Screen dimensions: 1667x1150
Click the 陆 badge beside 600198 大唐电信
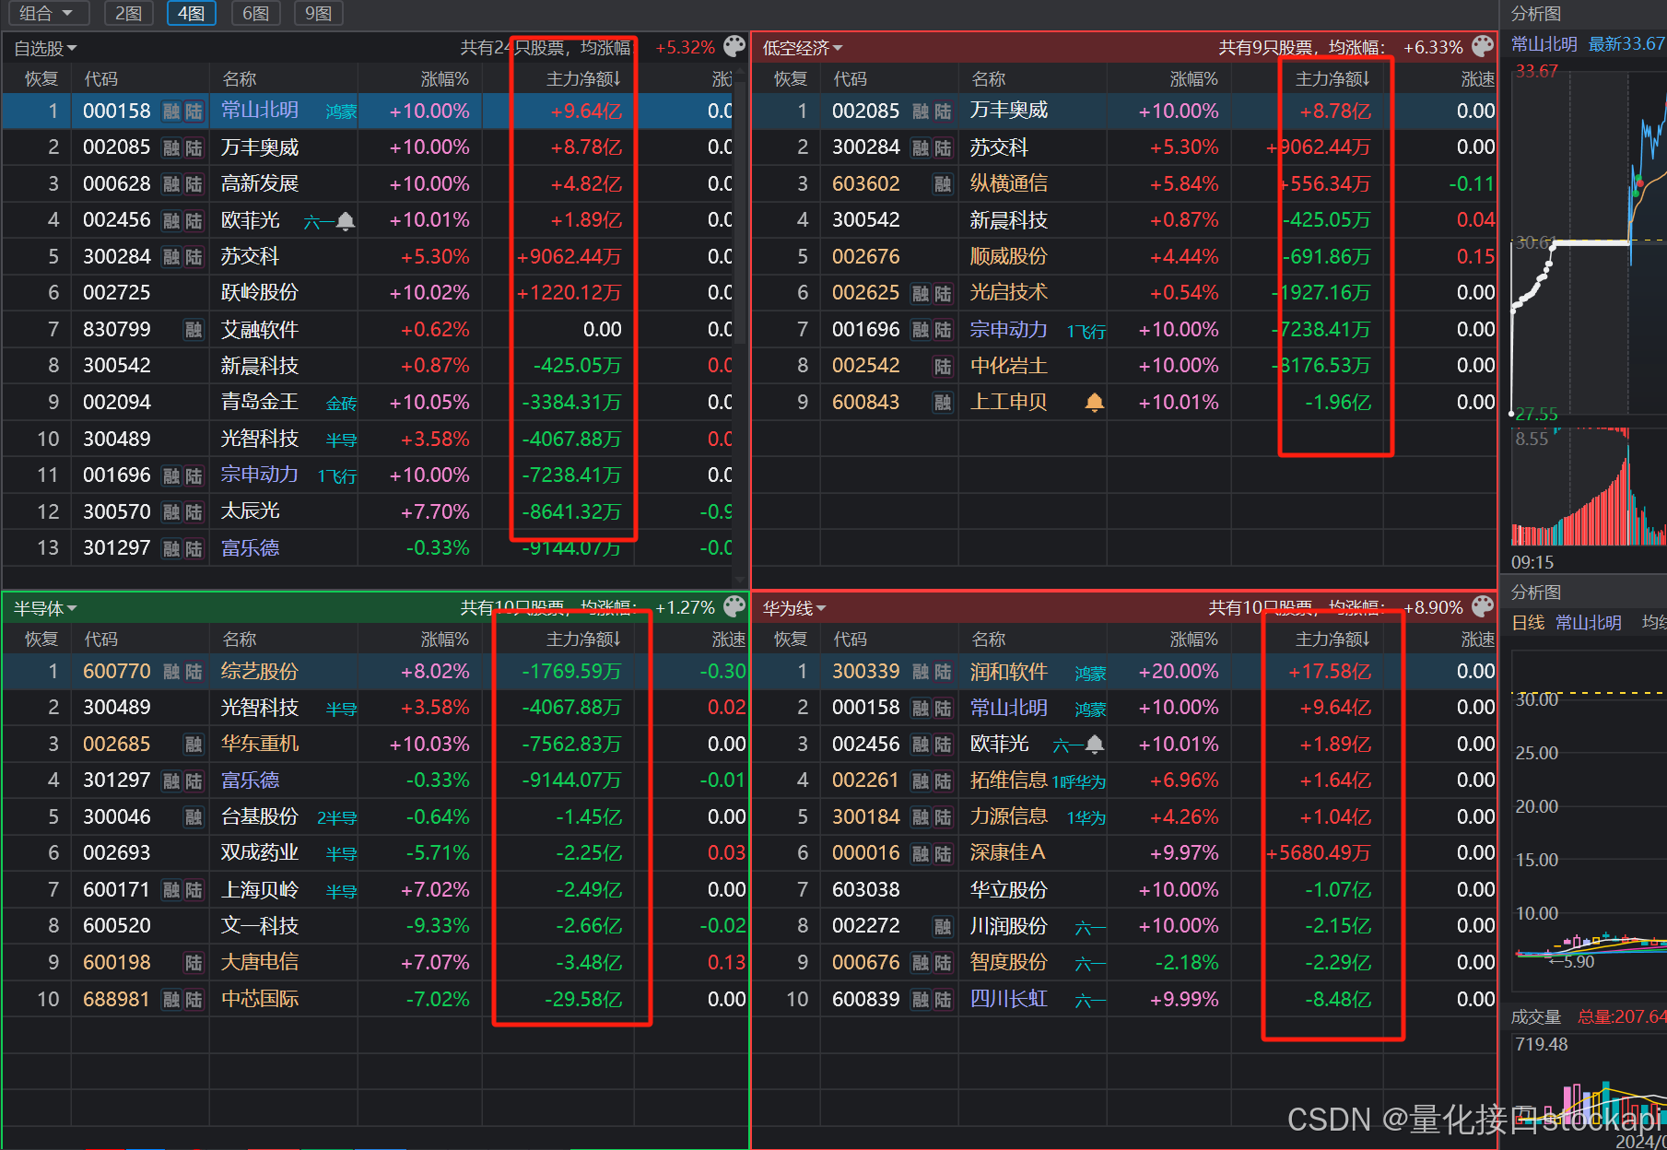coord(194,963)
